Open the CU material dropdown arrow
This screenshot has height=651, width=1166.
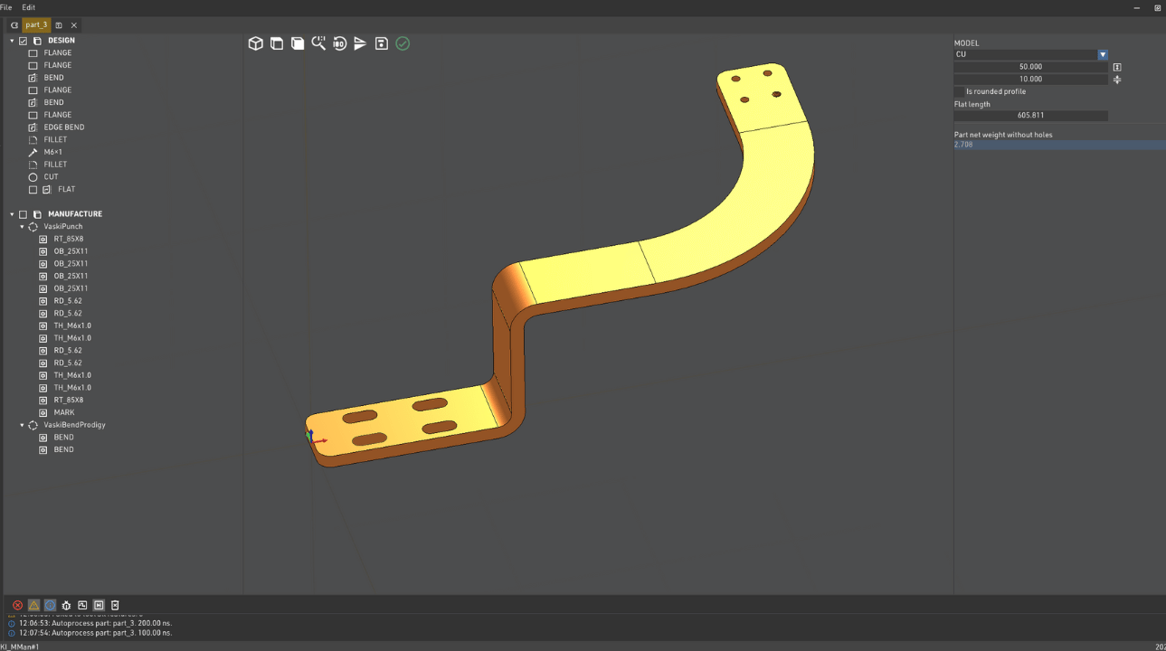[1103, 54]
